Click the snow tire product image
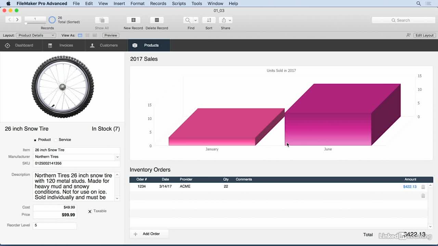 pos(63,87)
